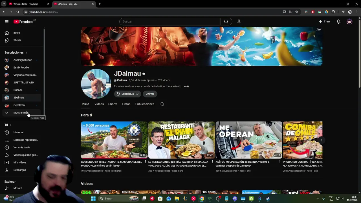Go to Inicio in the sidebar
Viewport: 361px width, 203px height.
pyautogui.click(x=21, y=33)
